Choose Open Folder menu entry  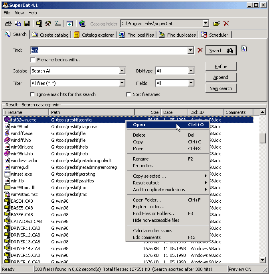(x=168, y=200)
